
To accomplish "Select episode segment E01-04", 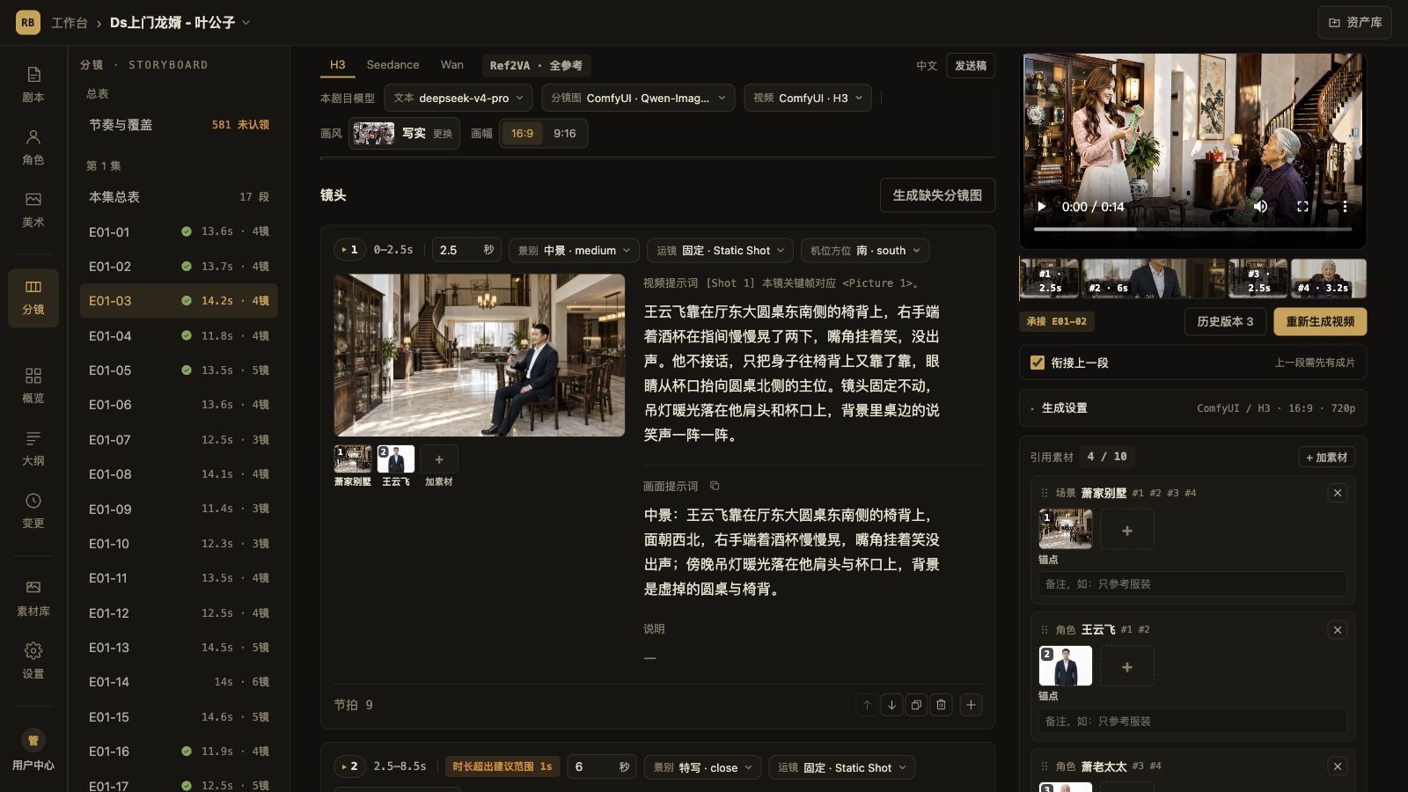I will click(179, 335).
